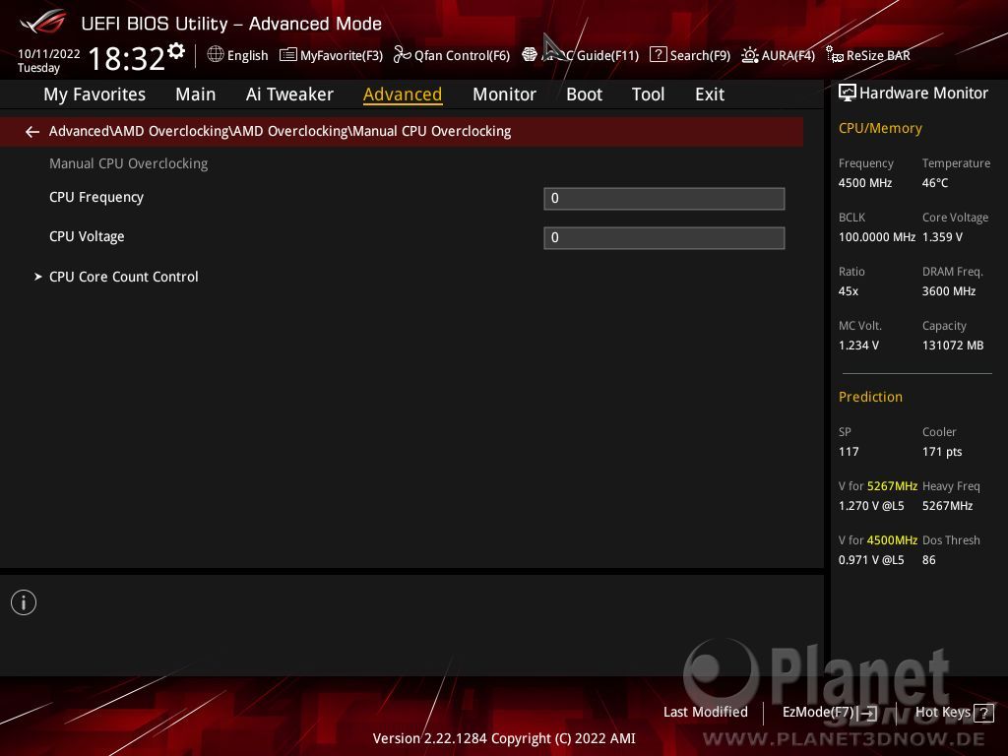The width and height of the screenshot is (1008, 756).
Task: Open the My Favorites tab
Action: point(94,94)
